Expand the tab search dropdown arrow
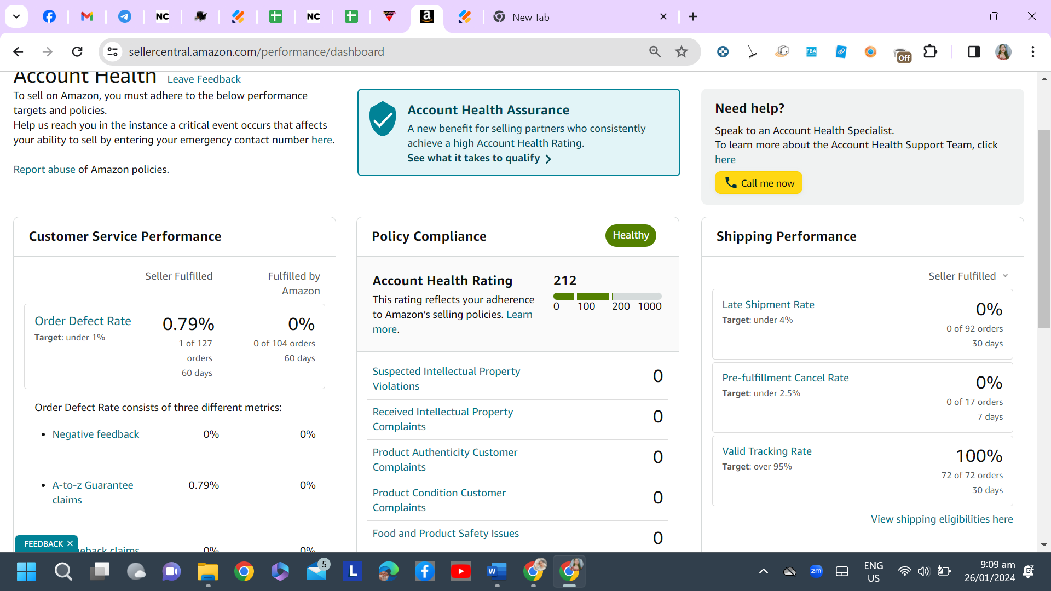Image resolution: width=1051 pixels, height=591 pixels. point(16,16)
